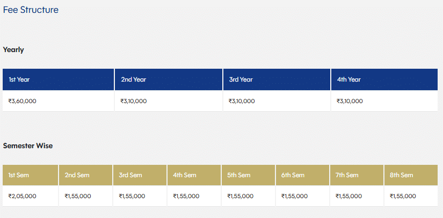Click the 4th Year column header

tap(349, 79)
